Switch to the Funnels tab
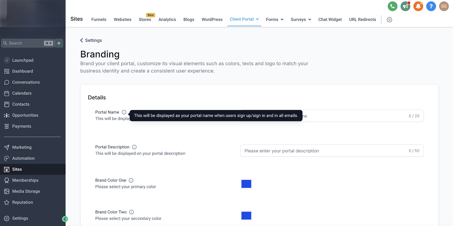The width and height of the screenshot is (453, 226). (x=99, y=20)
